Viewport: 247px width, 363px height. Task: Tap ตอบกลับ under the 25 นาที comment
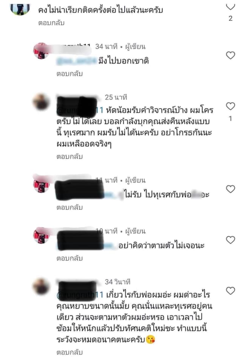[69, 157]
